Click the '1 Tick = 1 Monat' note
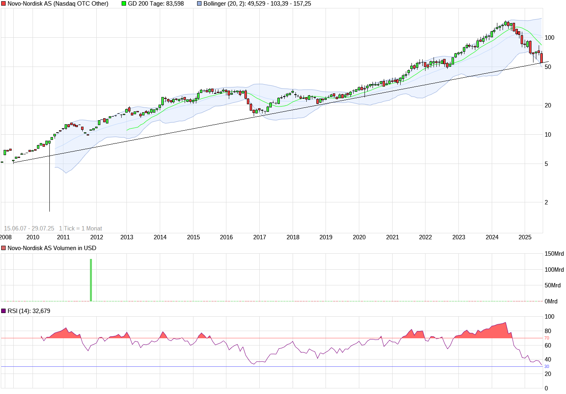Viewport: 566px width, 394px height. pos(80,228)
